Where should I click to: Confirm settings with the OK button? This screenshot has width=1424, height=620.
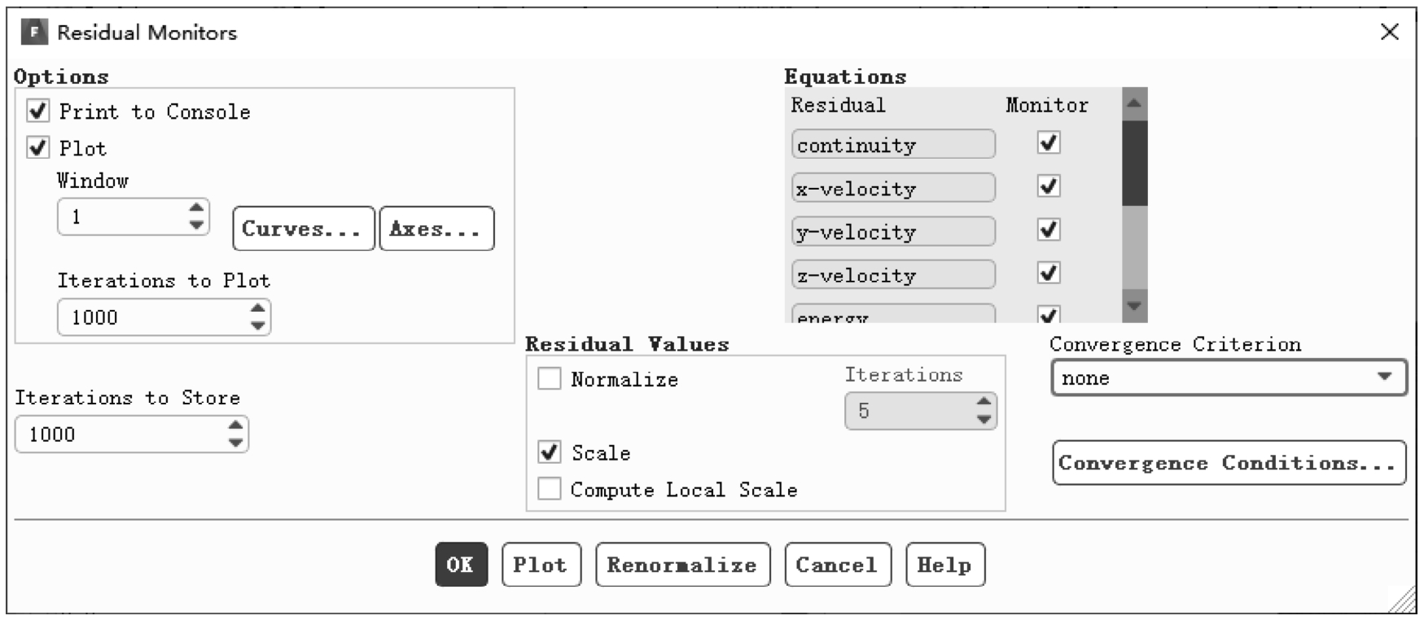461,565
